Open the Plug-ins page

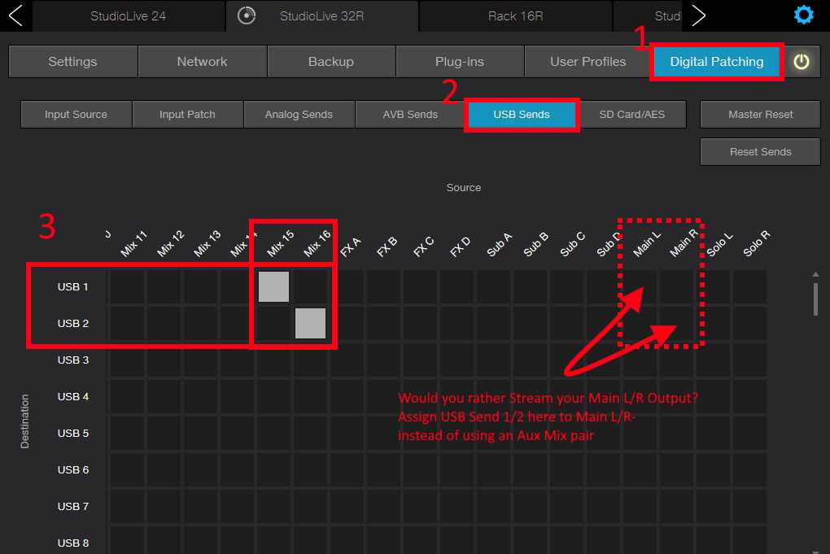pos(459,60)
